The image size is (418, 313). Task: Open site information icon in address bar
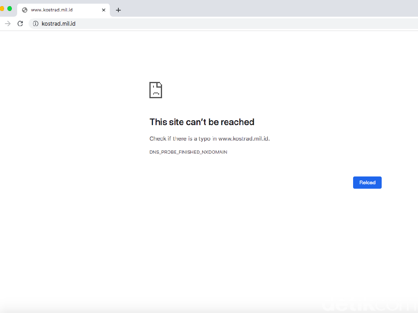click(36, 24)
